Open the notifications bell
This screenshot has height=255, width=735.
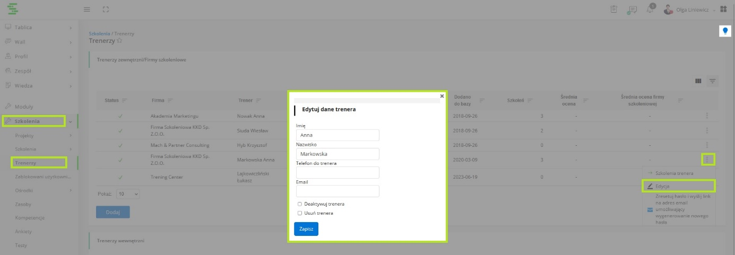pyautogui.click(x=650, y=10)
